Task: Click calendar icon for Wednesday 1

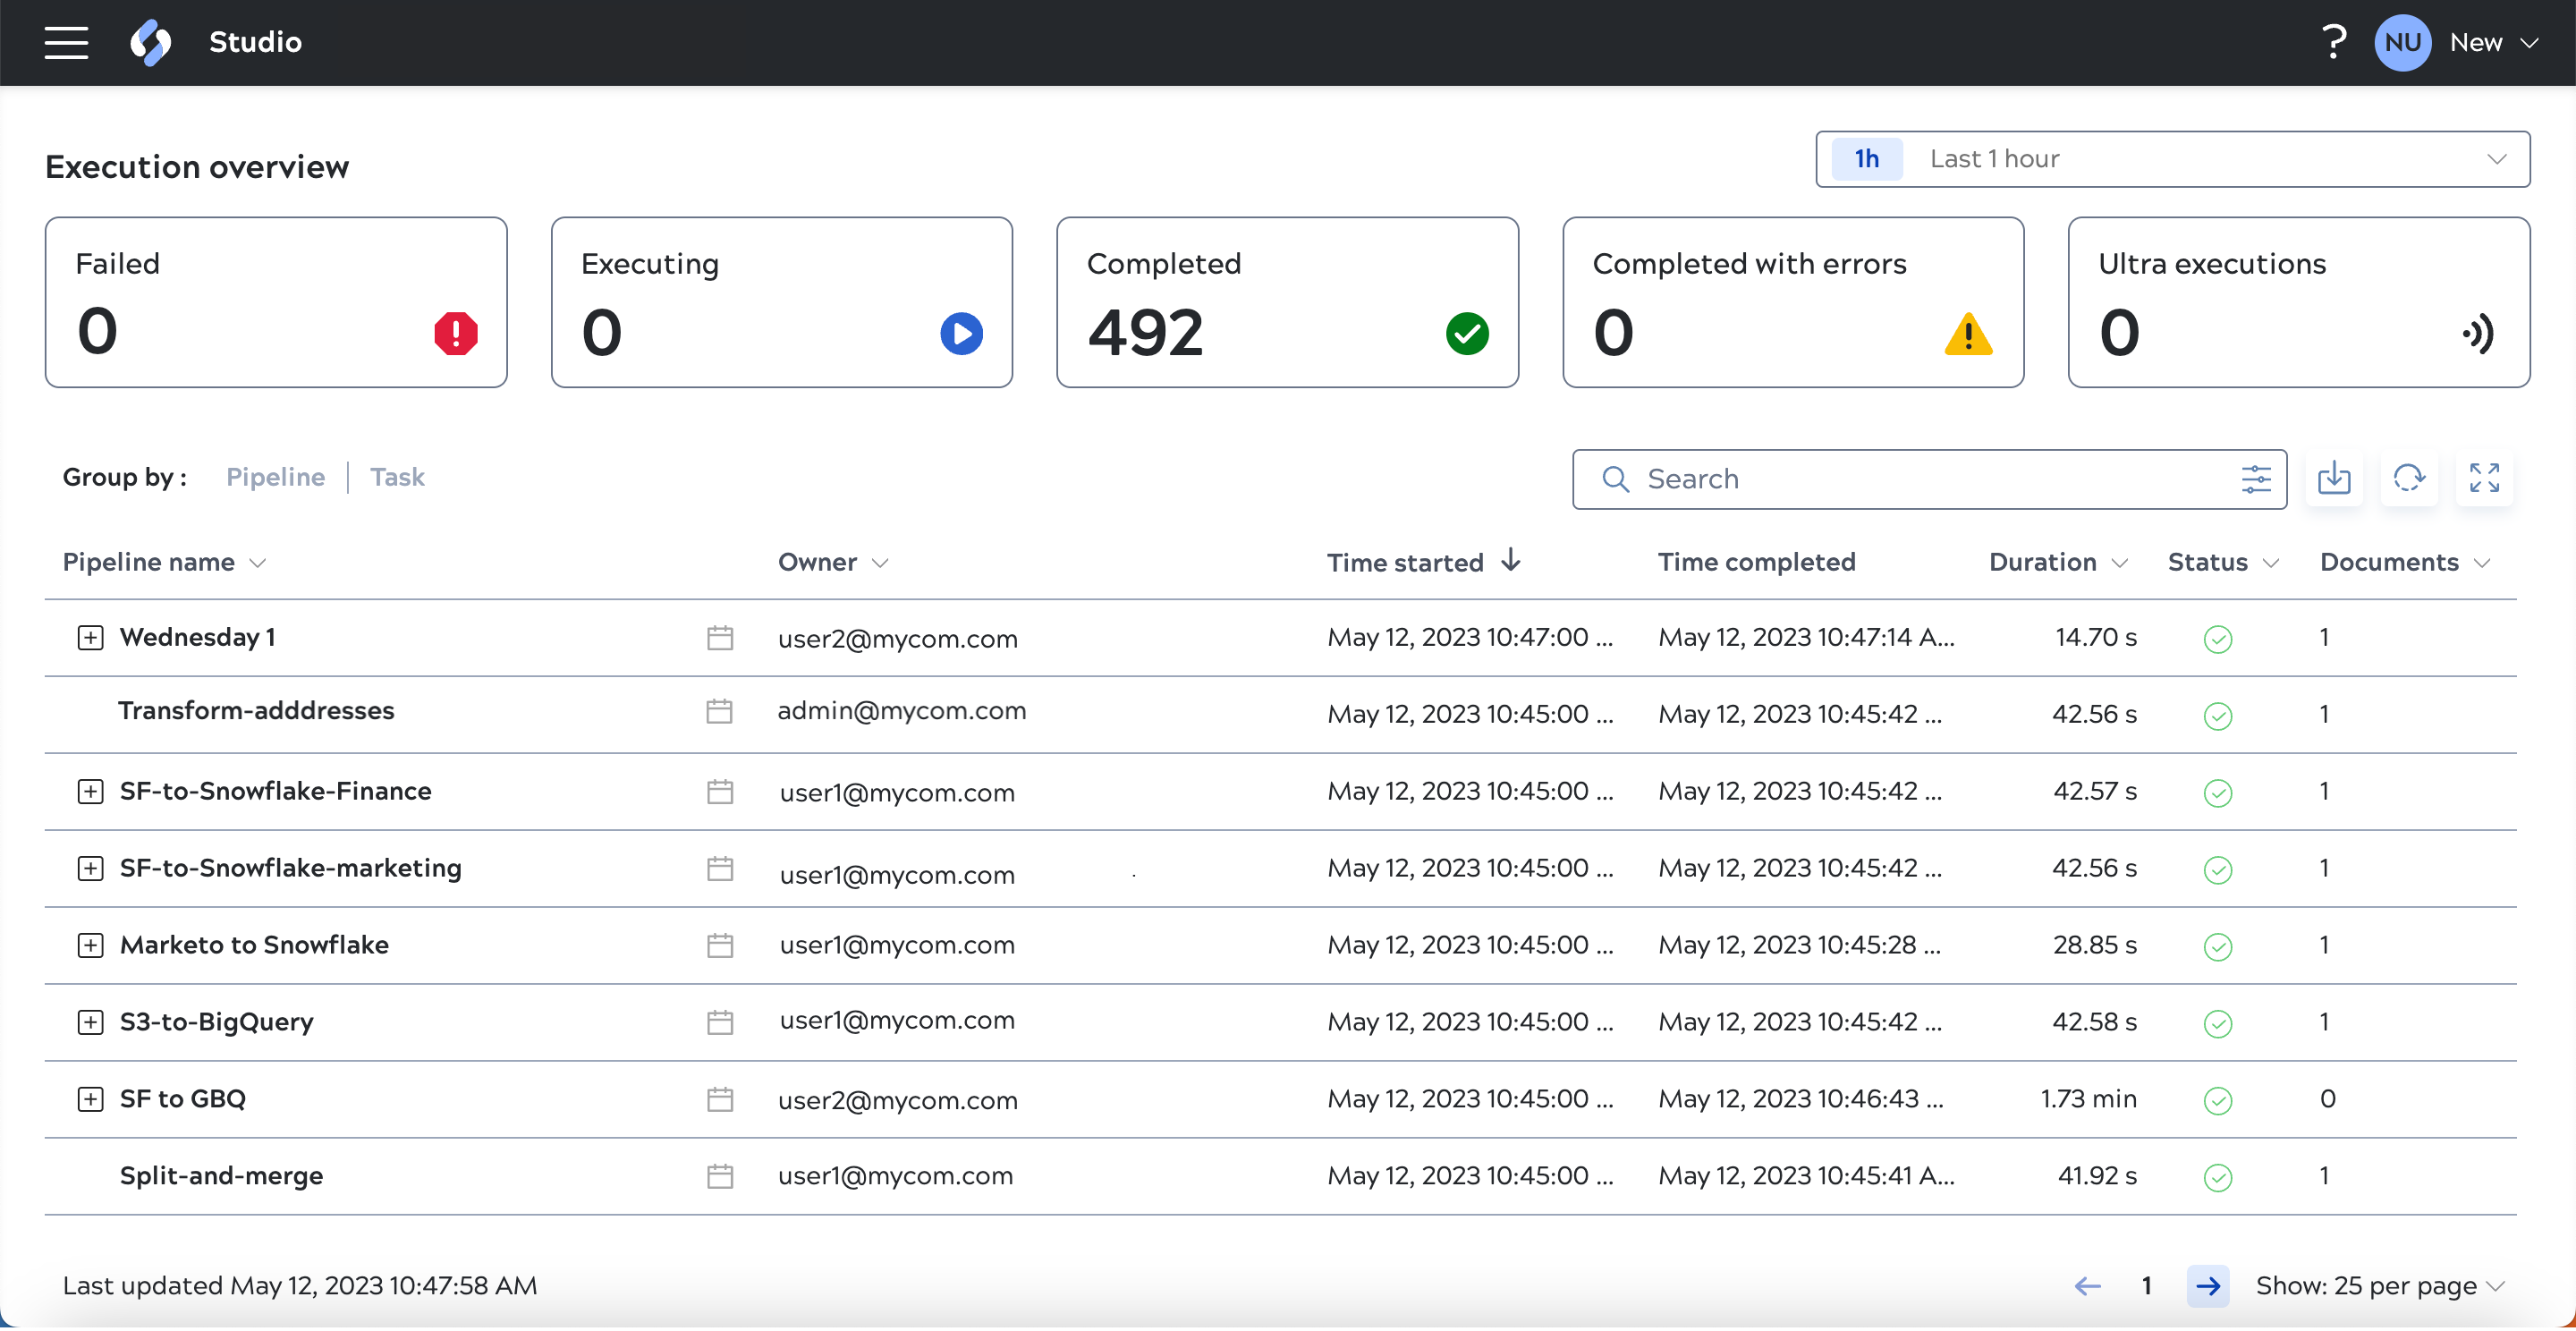Action: coord(719,638)
